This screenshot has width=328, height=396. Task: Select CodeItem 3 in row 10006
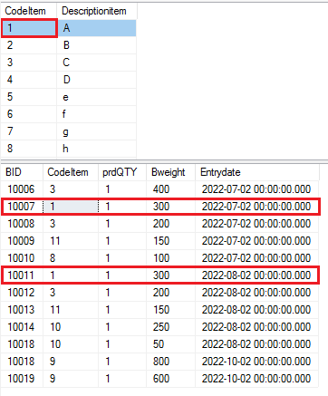click(71, 189)
